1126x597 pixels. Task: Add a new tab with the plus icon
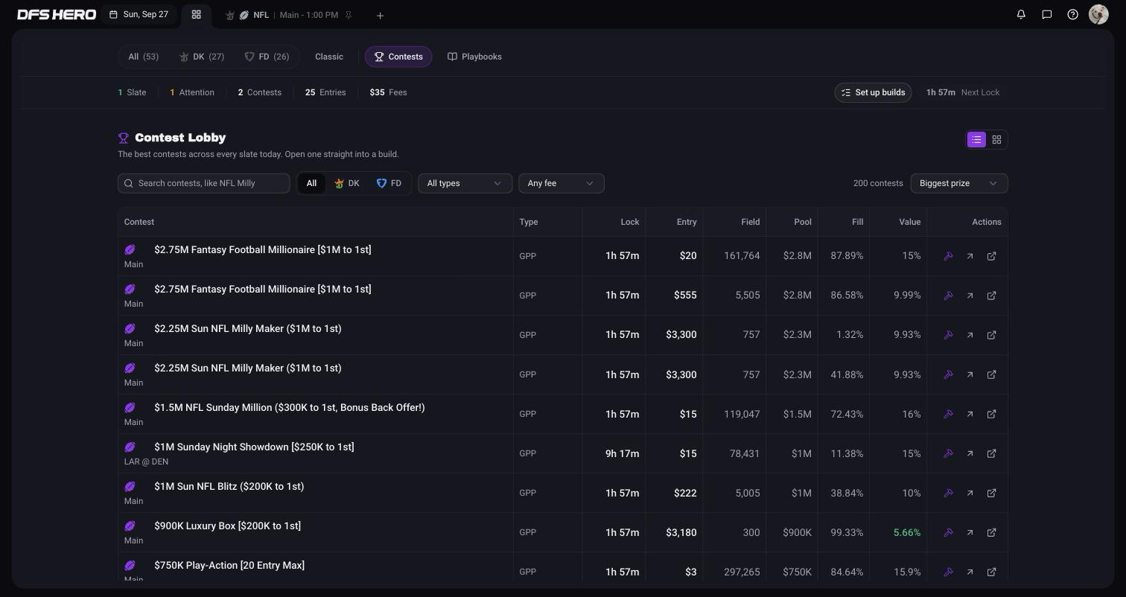[380, 16]
